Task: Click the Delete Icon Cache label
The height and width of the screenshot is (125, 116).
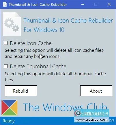Action: [31, 43]
